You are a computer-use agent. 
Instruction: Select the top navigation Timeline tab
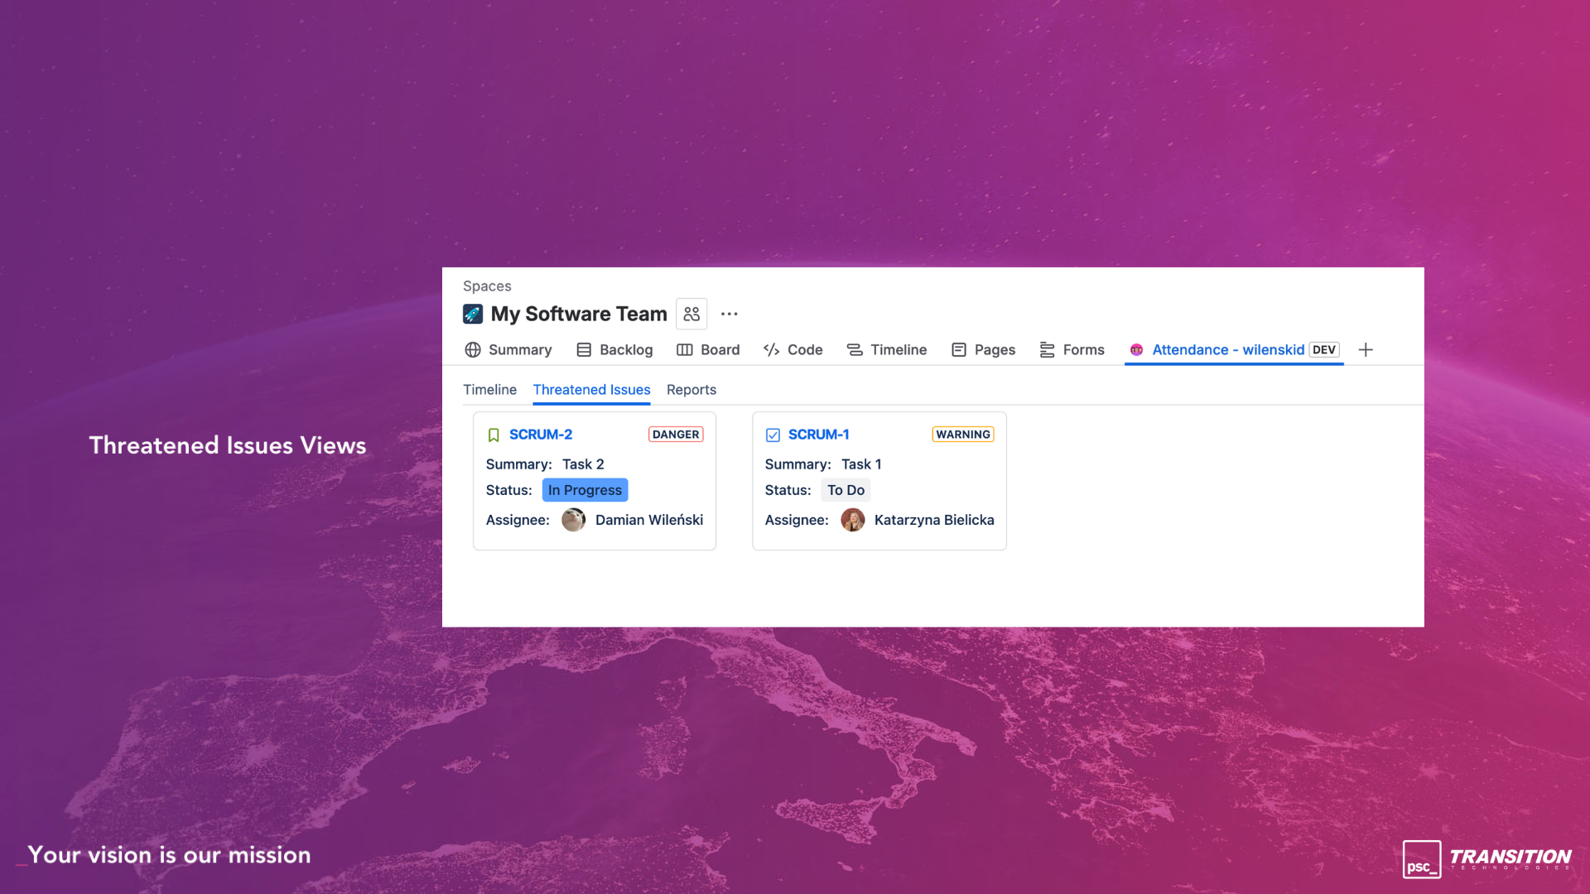pyautogui.click(x=887, y=349)
